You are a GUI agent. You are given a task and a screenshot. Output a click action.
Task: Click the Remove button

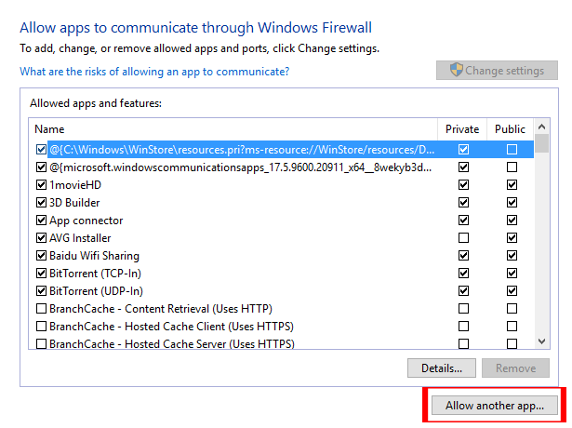point(515,368)
